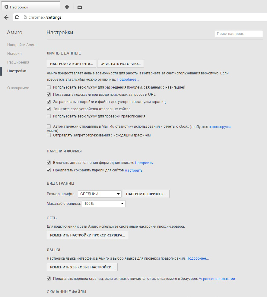Open Управление языками link
The image size is (267, 297).
(x=217, y=279)
